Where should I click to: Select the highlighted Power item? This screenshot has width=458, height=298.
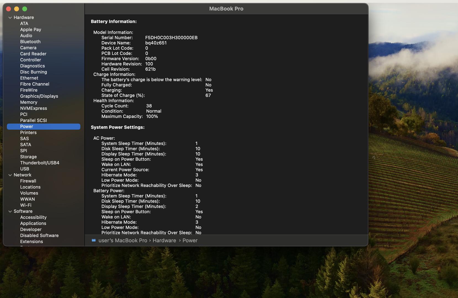(44, 126)
